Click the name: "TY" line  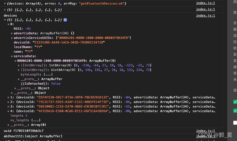pyautogui.click(x=23, y=51)
